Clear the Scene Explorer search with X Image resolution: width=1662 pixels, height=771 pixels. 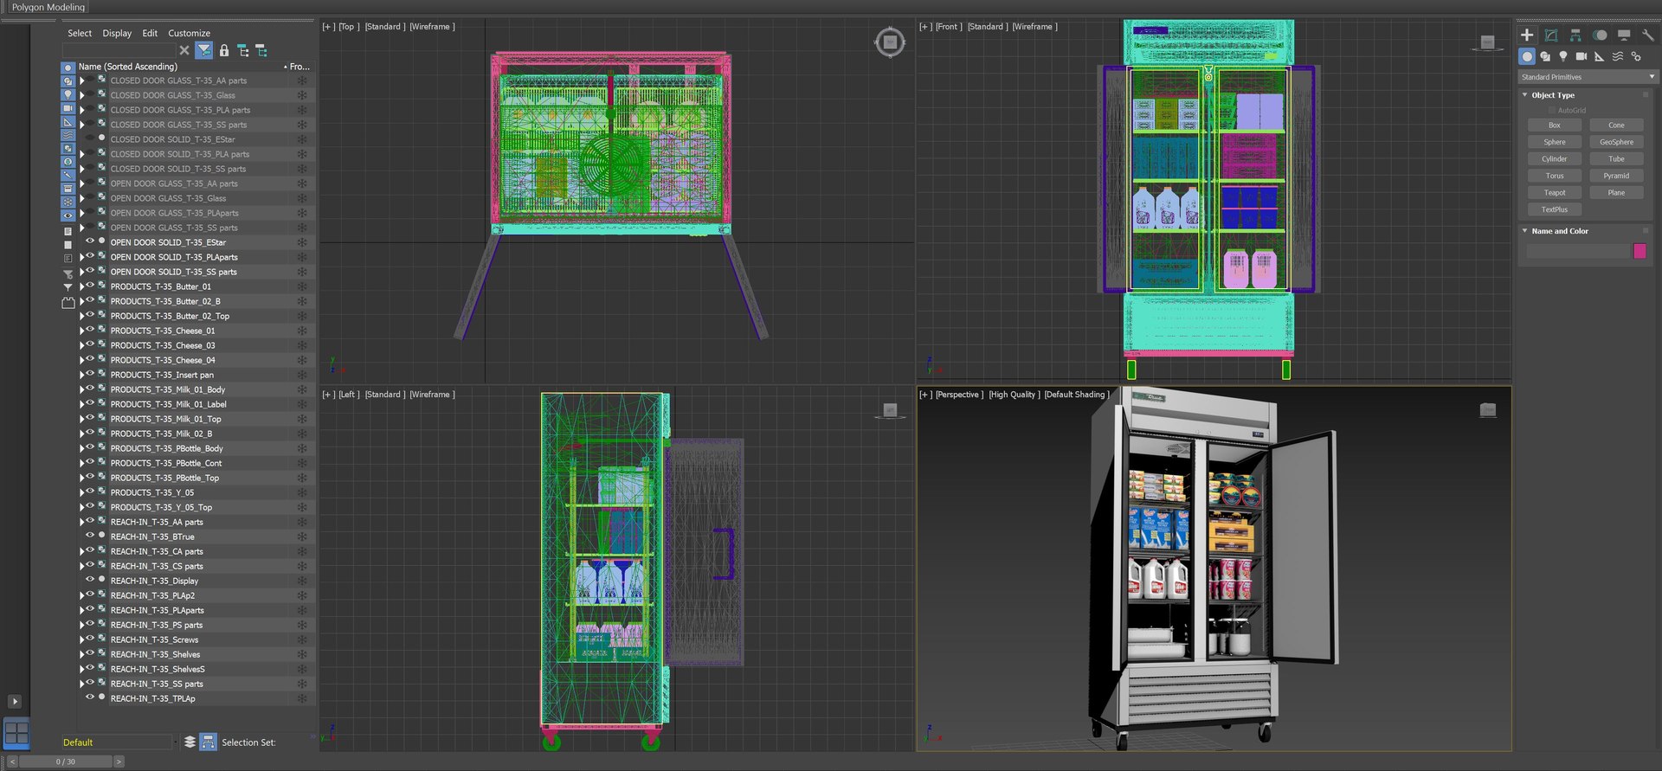[x=184, y=51]
